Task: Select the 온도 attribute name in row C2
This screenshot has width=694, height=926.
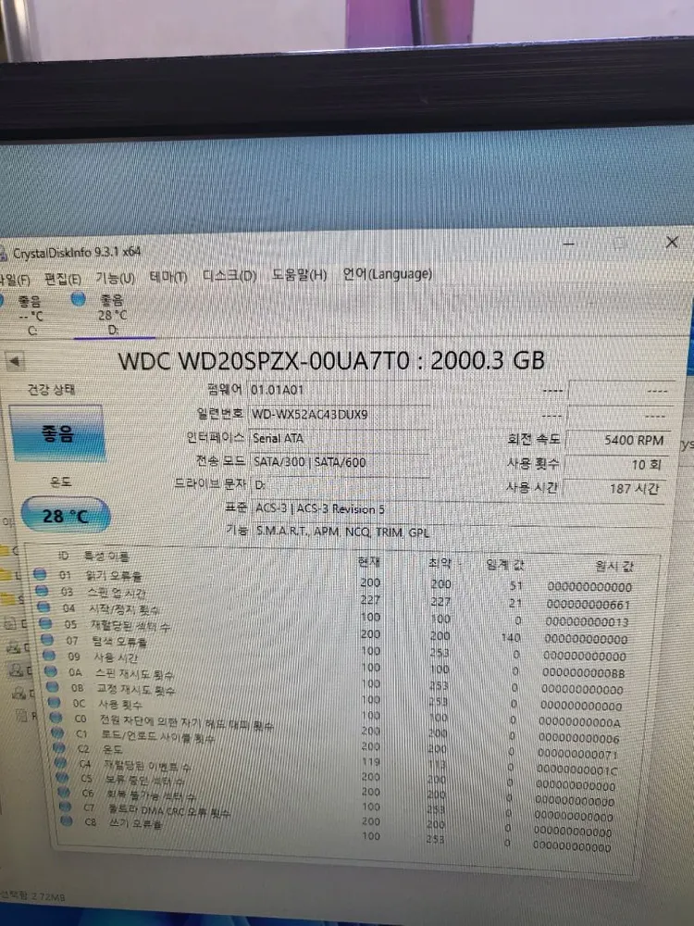Action: (x=113, y=749)
